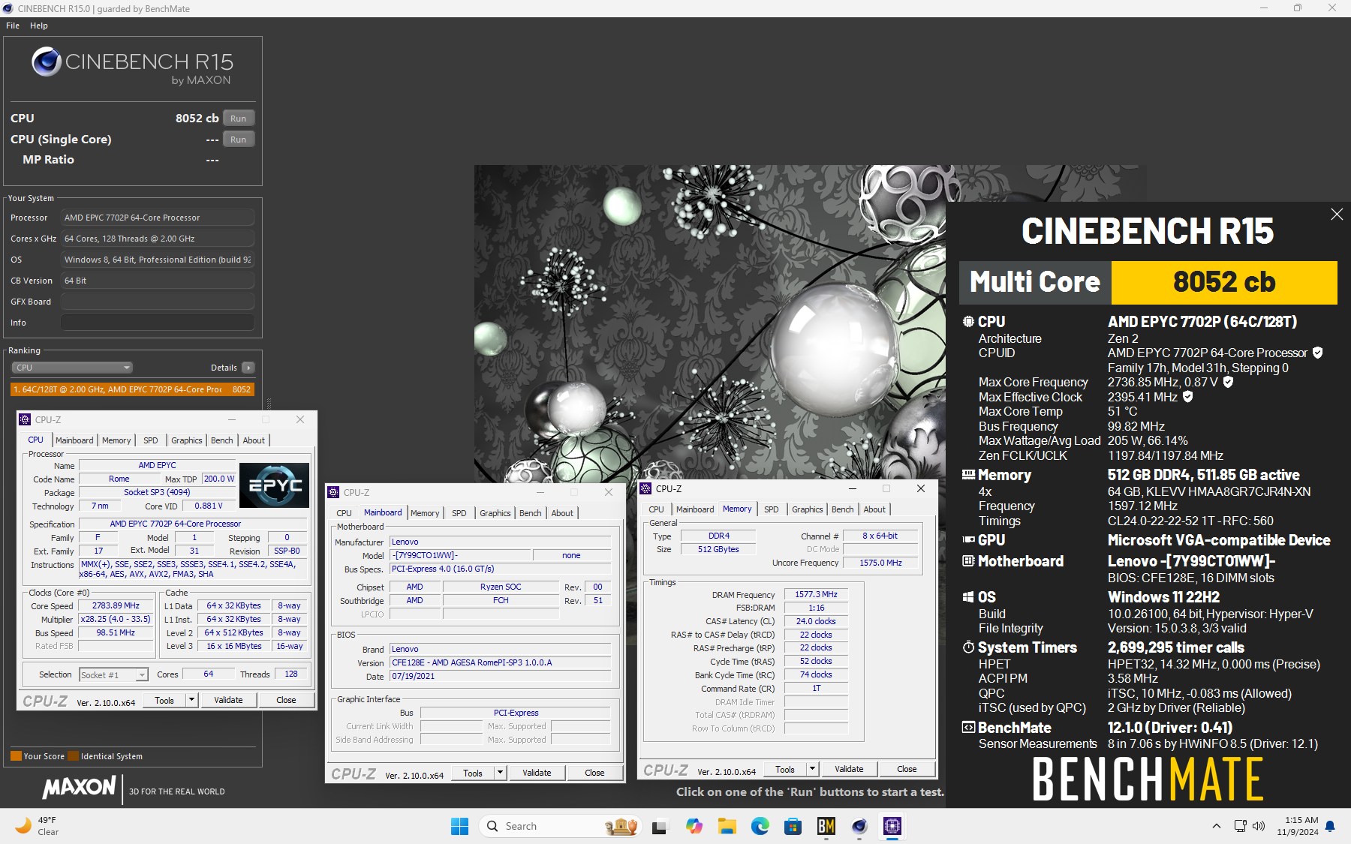Open Memory tab in middle CPU-Z window
1351x844 pixels.
425,513
